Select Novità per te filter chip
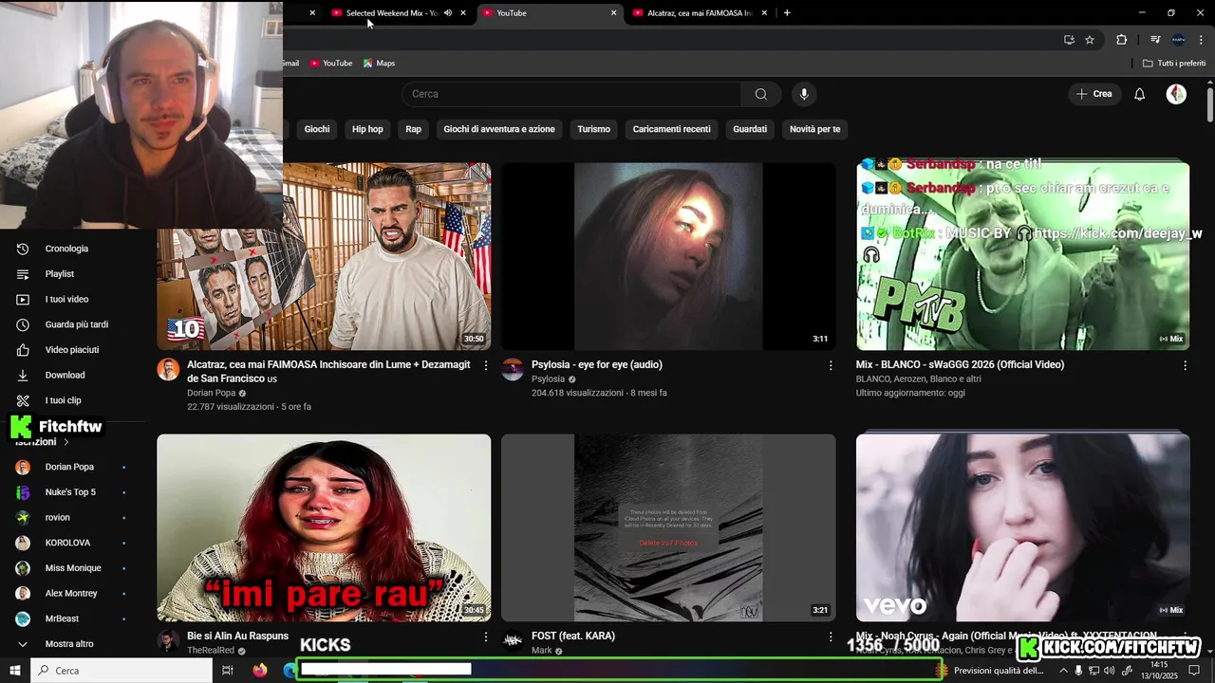1215x683 pixels. pyautogui.click(x=815, y=129)
